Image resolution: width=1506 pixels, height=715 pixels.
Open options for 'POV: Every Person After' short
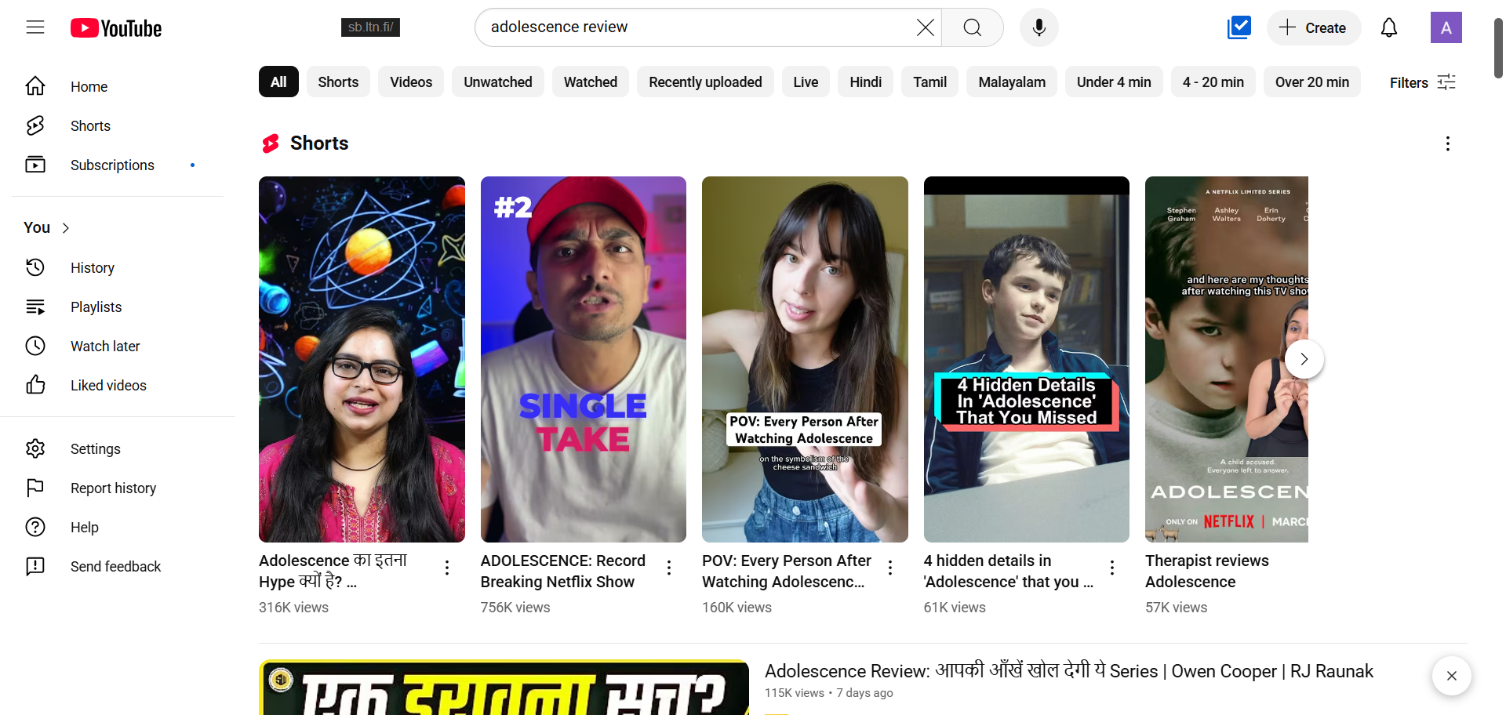(x=890, y=568)
